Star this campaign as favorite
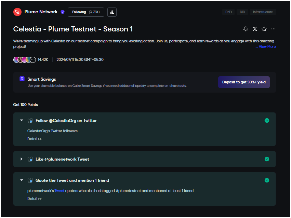 264,29
